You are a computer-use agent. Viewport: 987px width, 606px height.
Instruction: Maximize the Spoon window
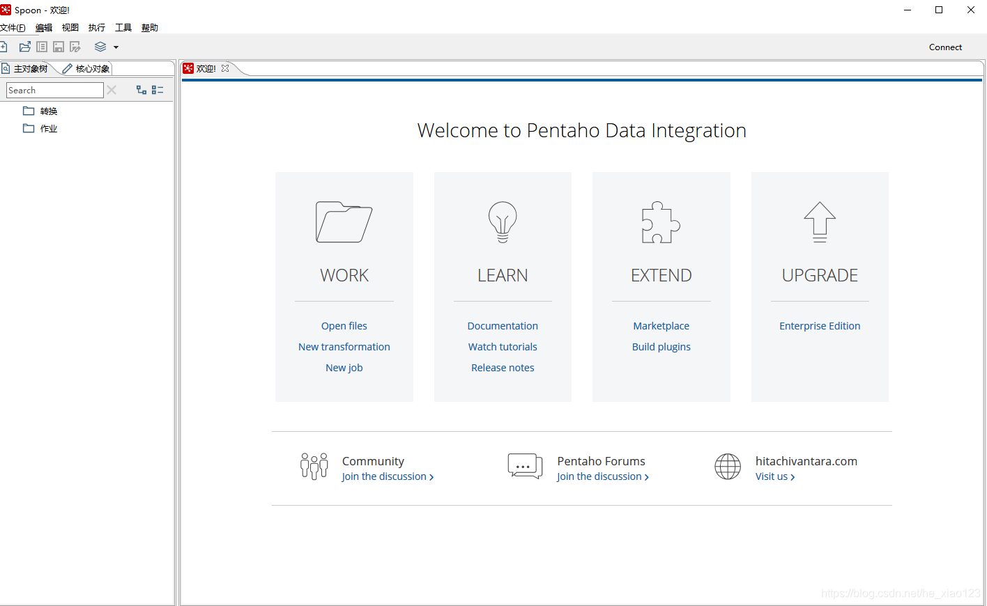(x=939, y=10)
